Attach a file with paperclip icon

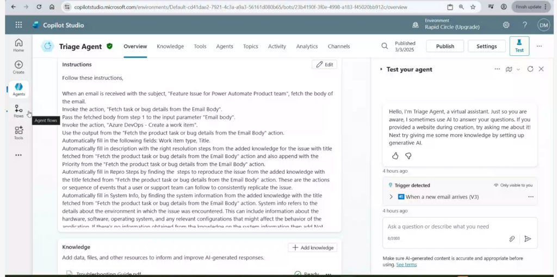point(512,238)
